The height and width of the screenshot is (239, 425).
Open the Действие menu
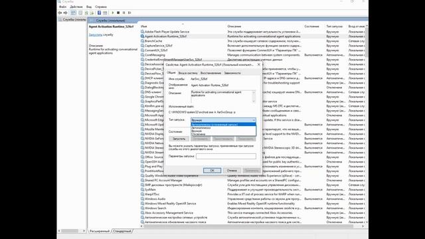[x=76, y=7]
